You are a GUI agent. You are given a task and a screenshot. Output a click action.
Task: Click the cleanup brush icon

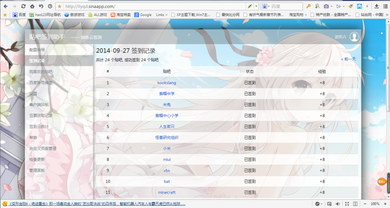(351, 6)
